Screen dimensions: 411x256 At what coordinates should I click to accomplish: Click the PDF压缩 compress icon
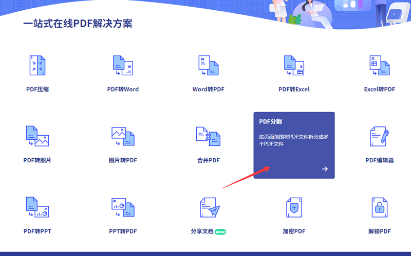pyautogui.click(x=37, y=66)
